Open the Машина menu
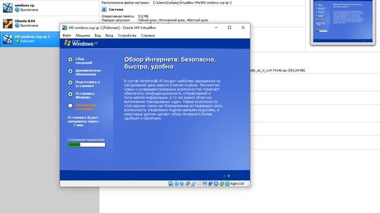 click(83, 35)
